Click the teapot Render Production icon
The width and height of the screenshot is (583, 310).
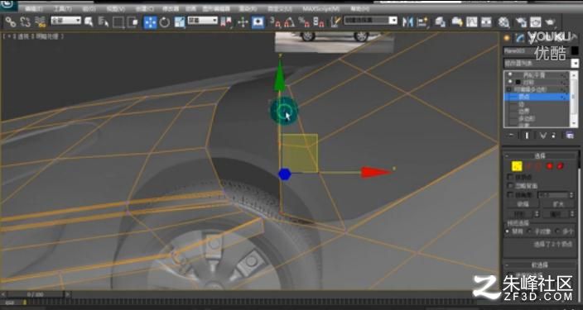pyautogui.click(x=550, y=22)
